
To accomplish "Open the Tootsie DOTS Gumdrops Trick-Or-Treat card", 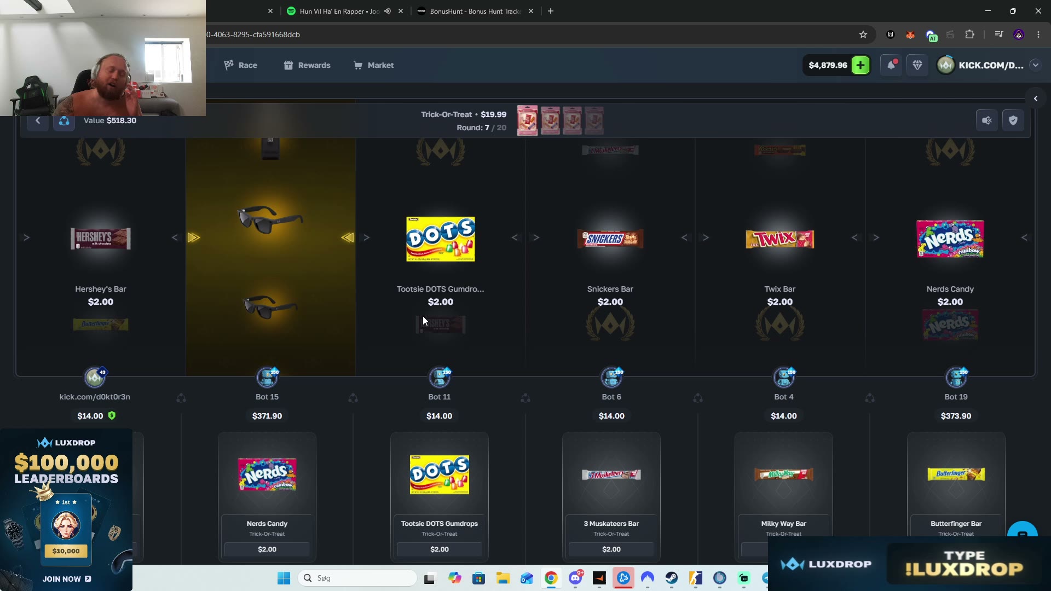I will pyautogui.click(x=440, y=497).
